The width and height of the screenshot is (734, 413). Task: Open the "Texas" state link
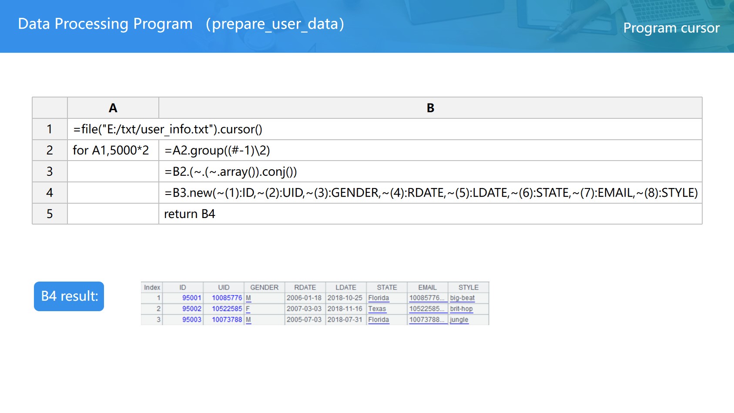click(x=377, y=309)
